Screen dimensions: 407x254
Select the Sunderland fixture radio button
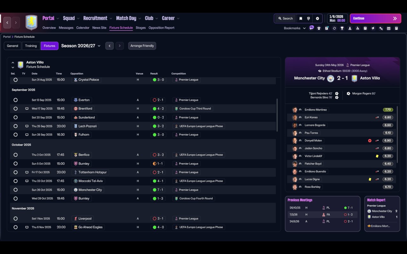(16, 117)
